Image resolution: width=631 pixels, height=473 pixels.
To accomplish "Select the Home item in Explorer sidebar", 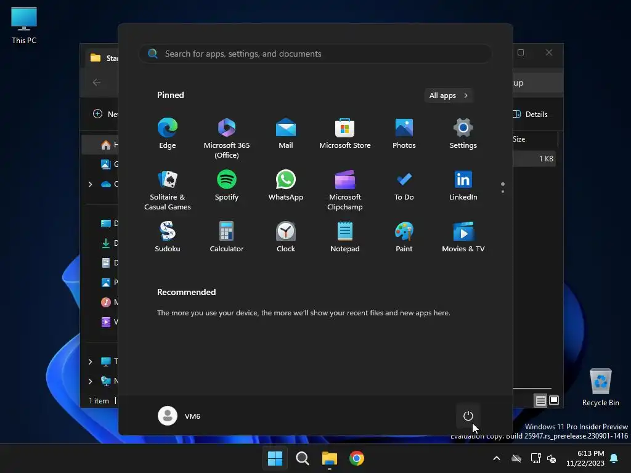I will pyautogui.click(x=100, y=145).
